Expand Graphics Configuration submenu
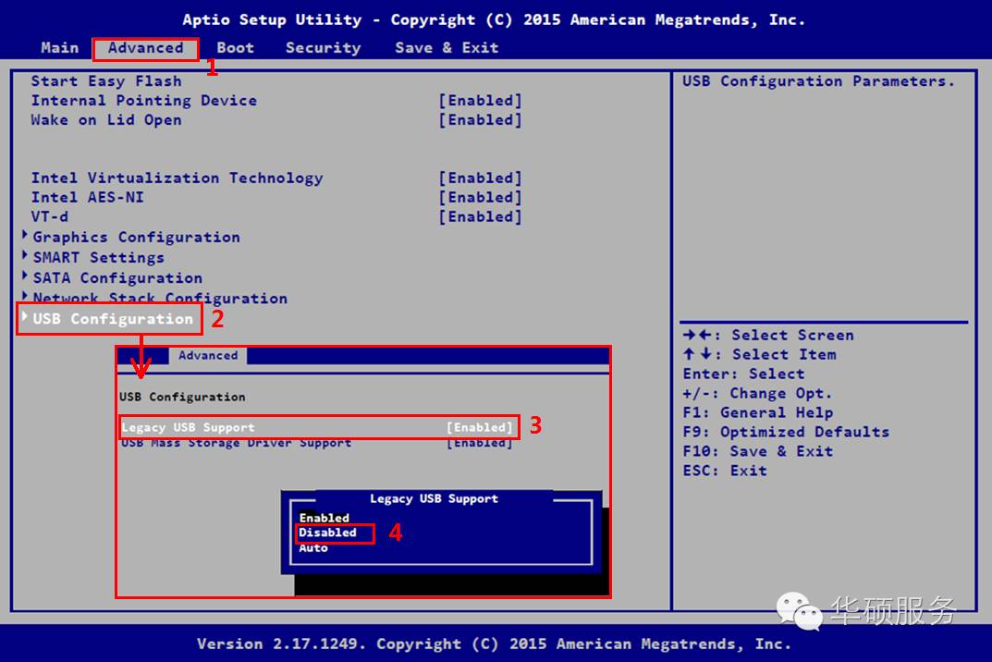The image size is (992, 662). pyautogui.click(x=131, y=238)
